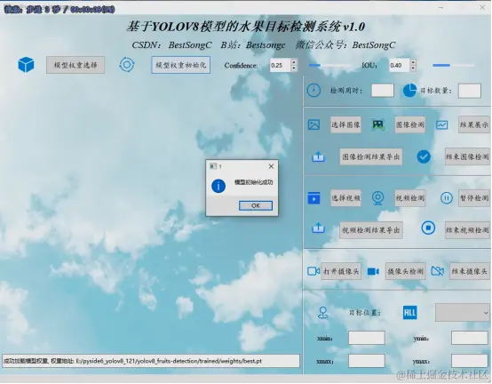Click the video file icon beside 选择视频
Screen dimensions: 492x384
click(313, 198)
